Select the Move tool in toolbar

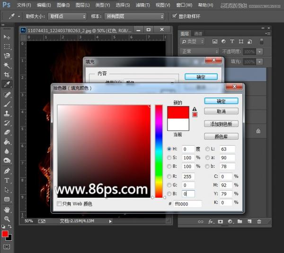(7, 37)
